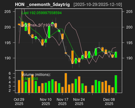Click the green volume bar above the Nov 10 tick
The width and height of the screenshot is (135, 108).
46,88
